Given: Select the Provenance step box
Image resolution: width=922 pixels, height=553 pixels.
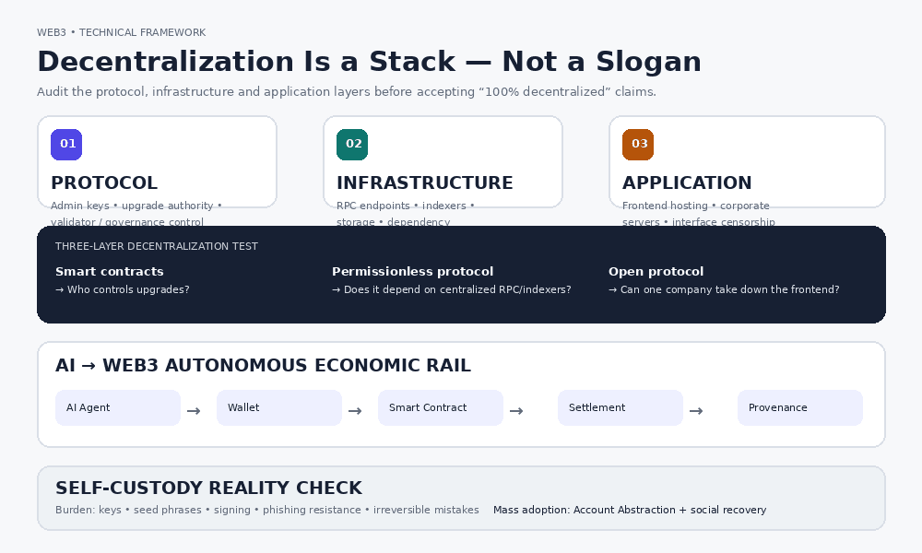Looking at the screenshot, I should tap(800, 408).
